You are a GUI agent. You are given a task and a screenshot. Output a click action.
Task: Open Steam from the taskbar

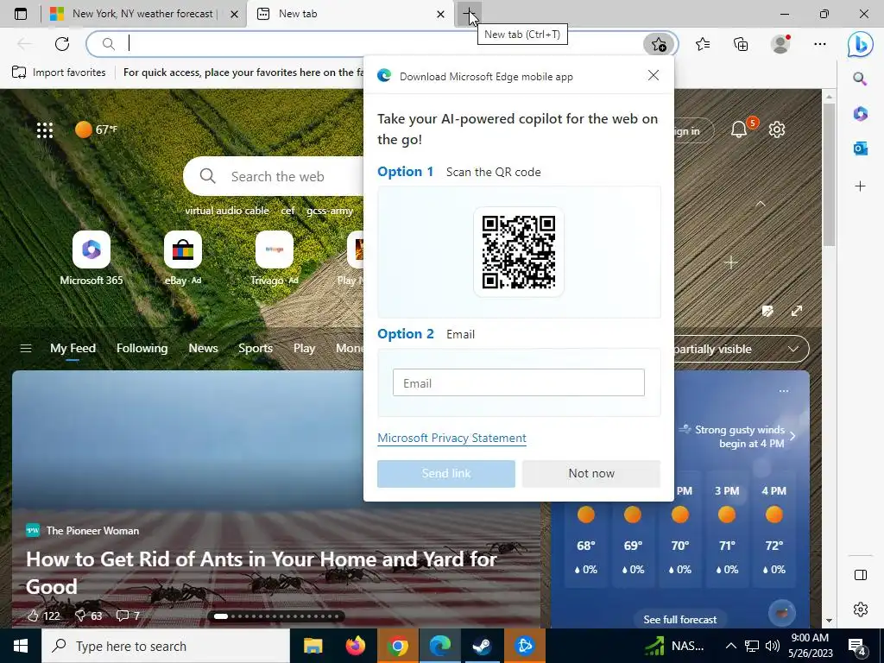click(x=482, y=646)
